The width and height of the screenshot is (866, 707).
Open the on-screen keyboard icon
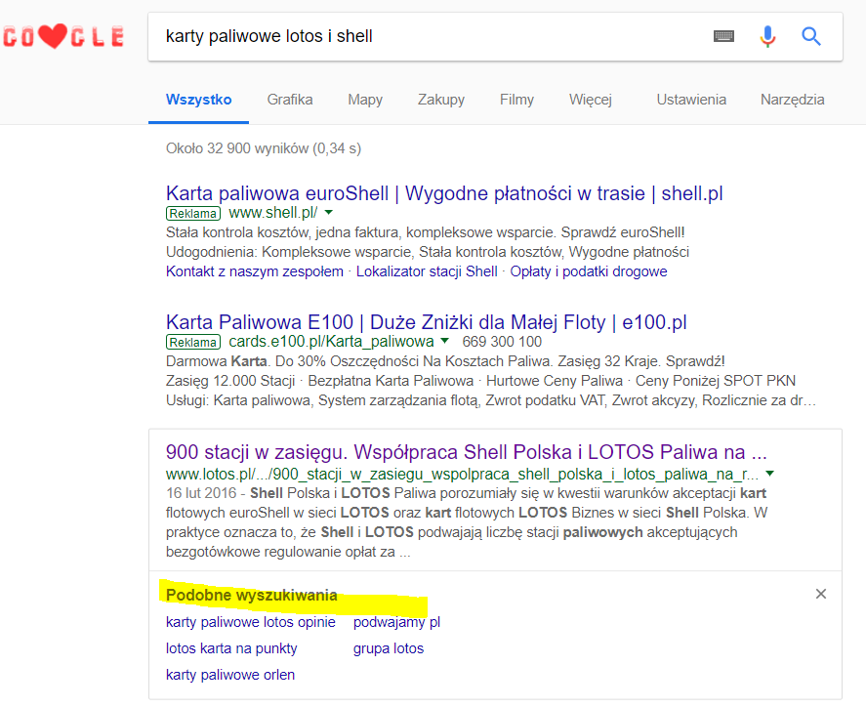(723, 36)
